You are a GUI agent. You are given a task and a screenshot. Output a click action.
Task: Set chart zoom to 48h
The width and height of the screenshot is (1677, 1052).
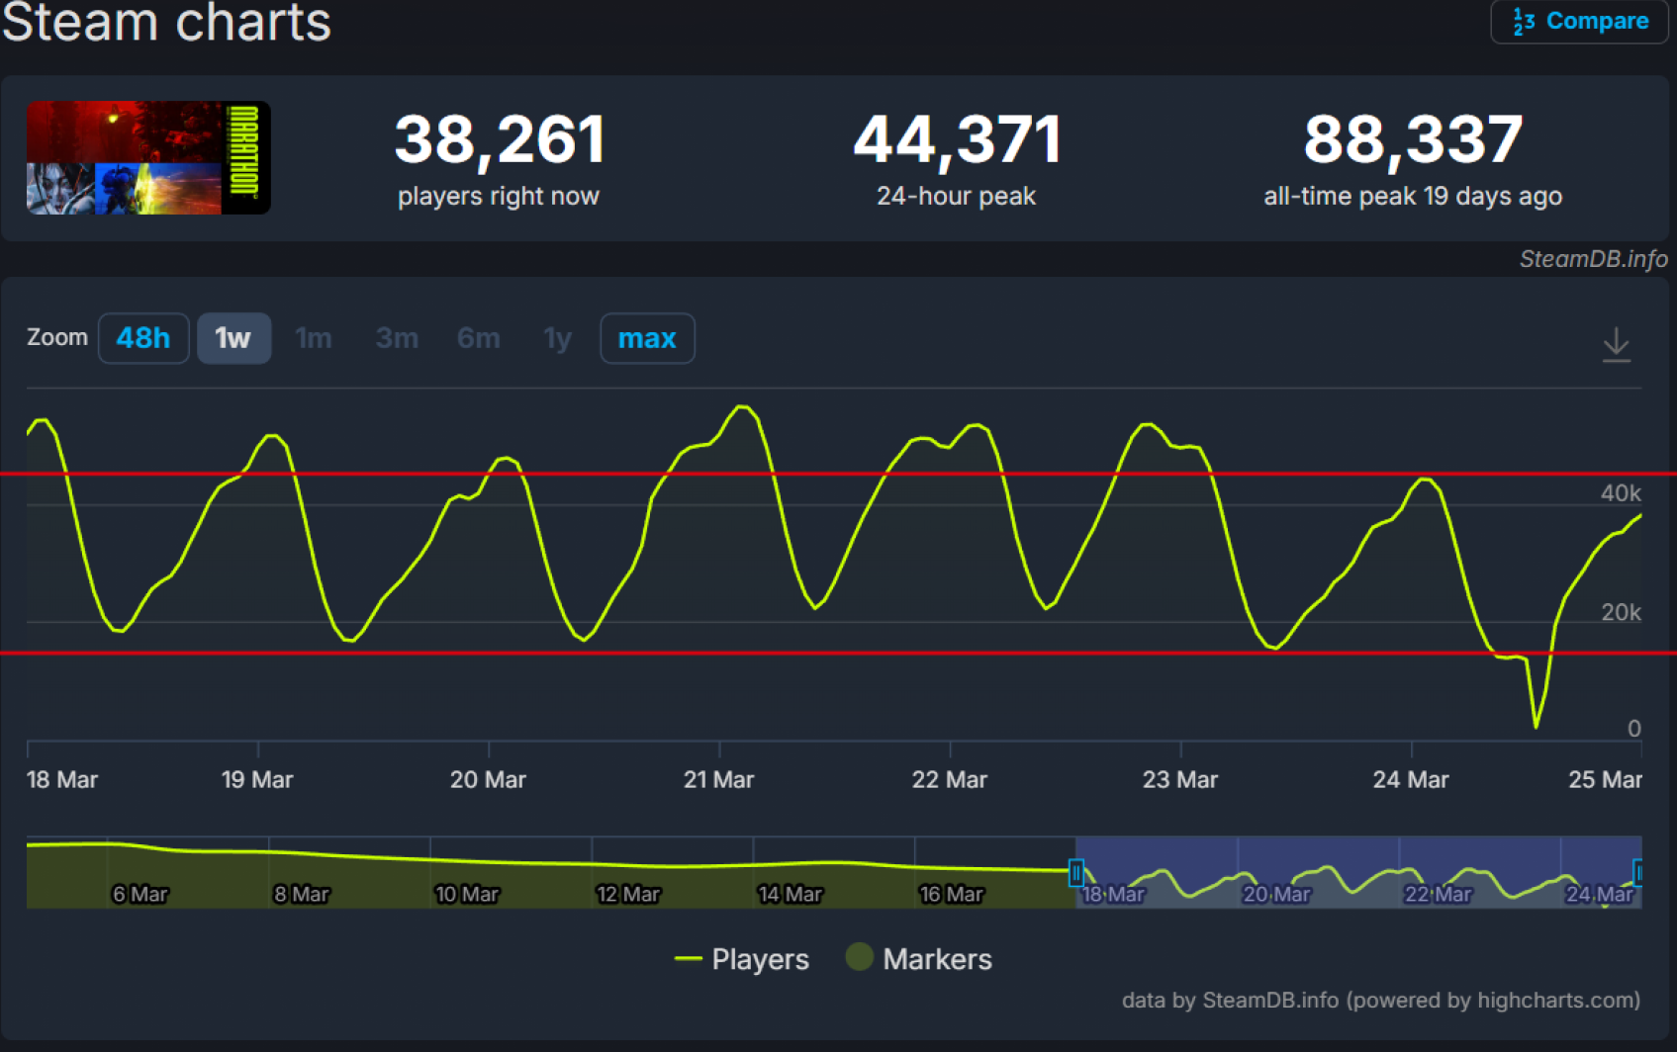[143, 338]
